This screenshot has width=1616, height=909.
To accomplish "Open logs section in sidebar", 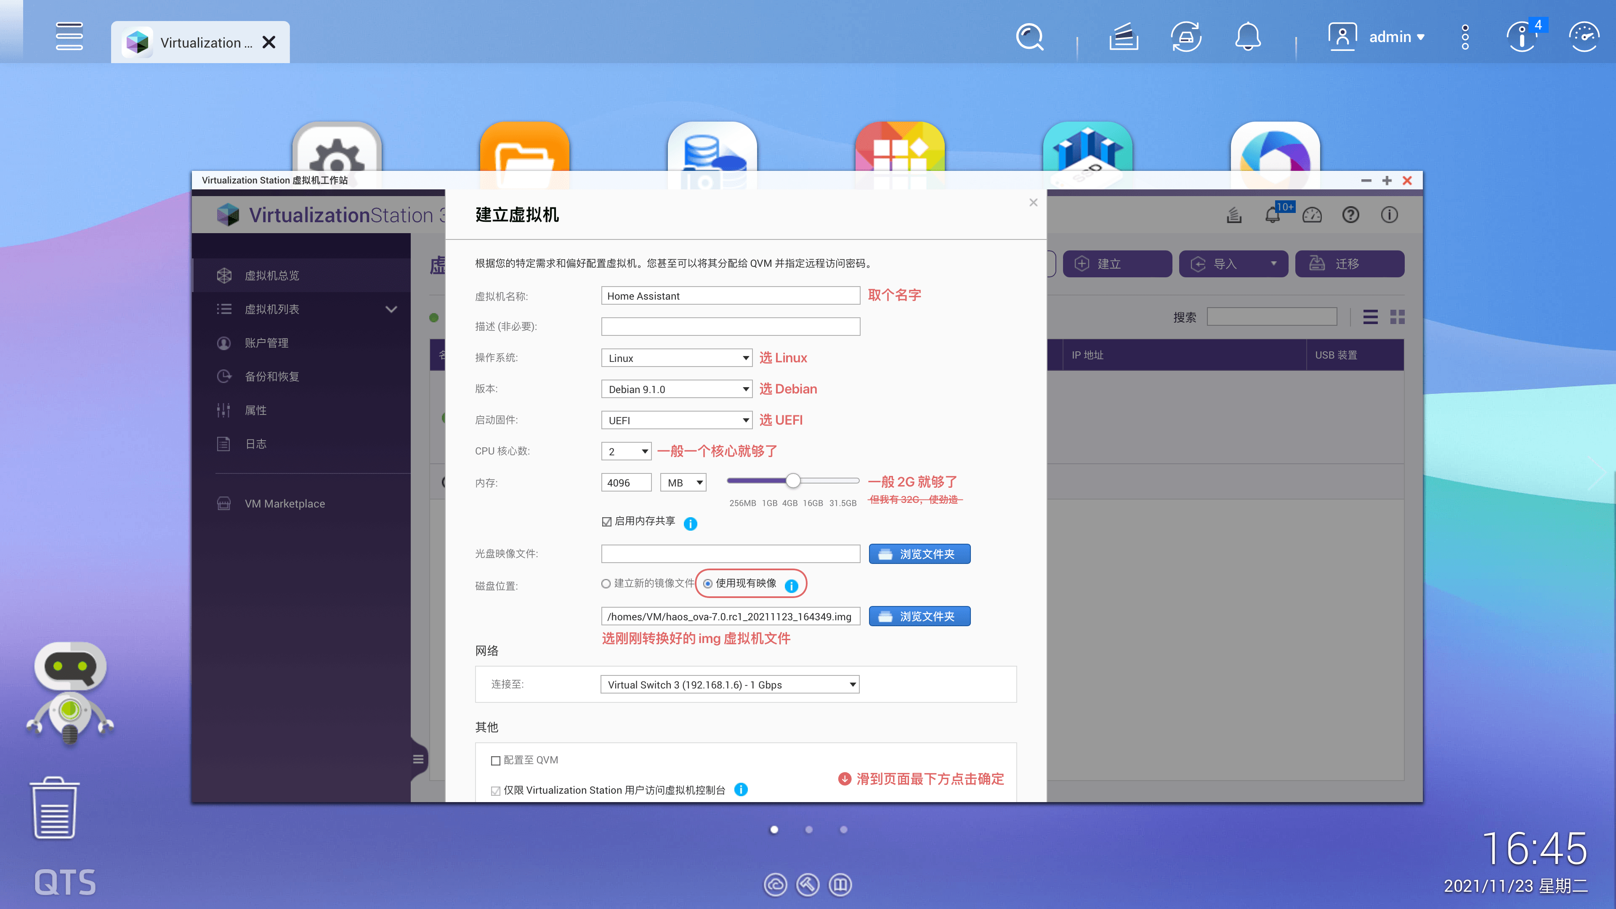I will click(x=301, y=444).
